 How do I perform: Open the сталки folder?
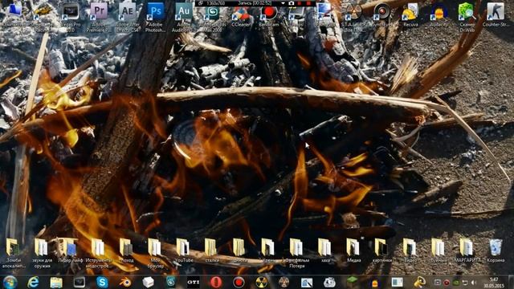click(212, 250)
